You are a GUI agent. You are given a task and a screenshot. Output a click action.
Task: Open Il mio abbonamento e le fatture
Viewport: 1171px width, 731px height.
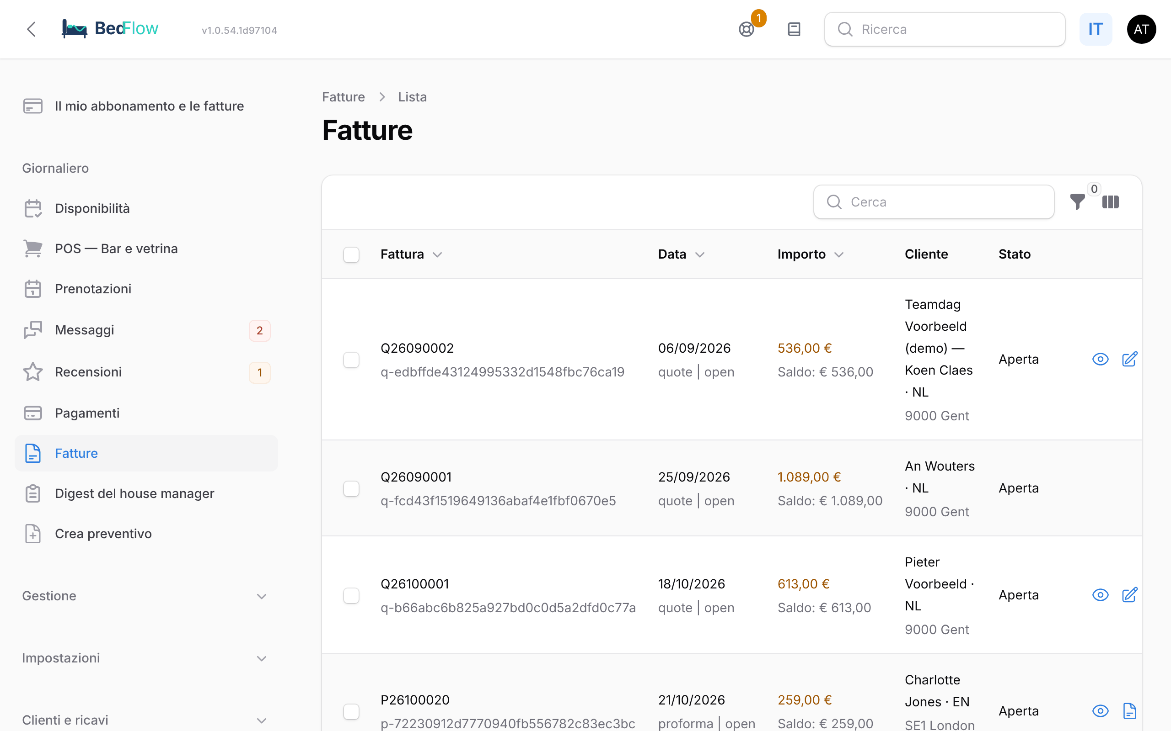(146, 106)
